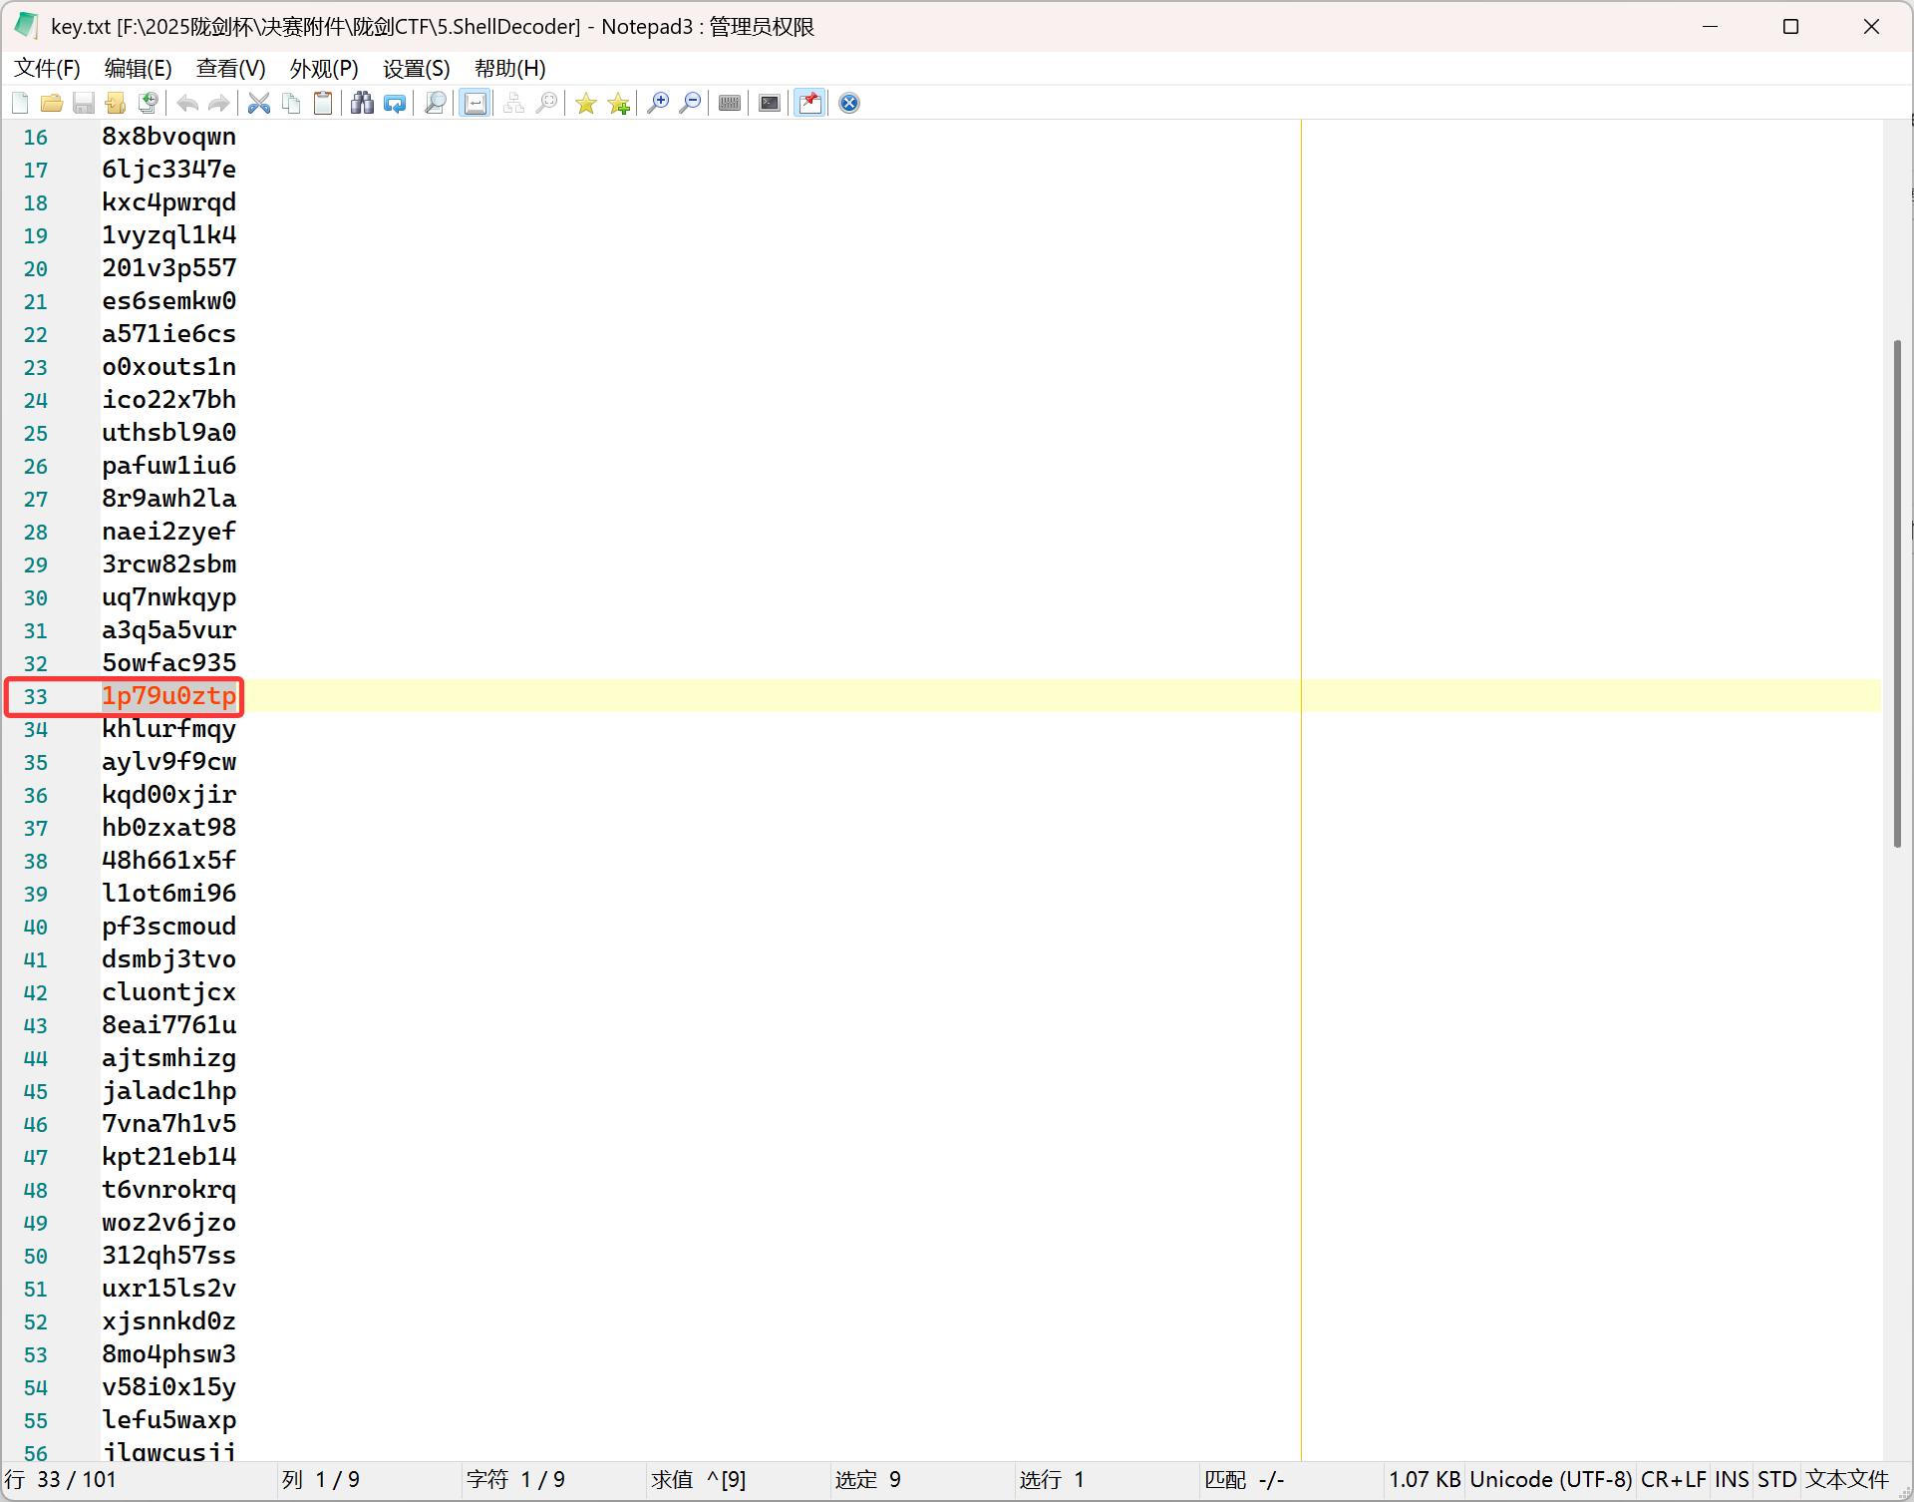
Task: Toggle the Word Wrap toolbar button
Action: click(x=476, y=103)
